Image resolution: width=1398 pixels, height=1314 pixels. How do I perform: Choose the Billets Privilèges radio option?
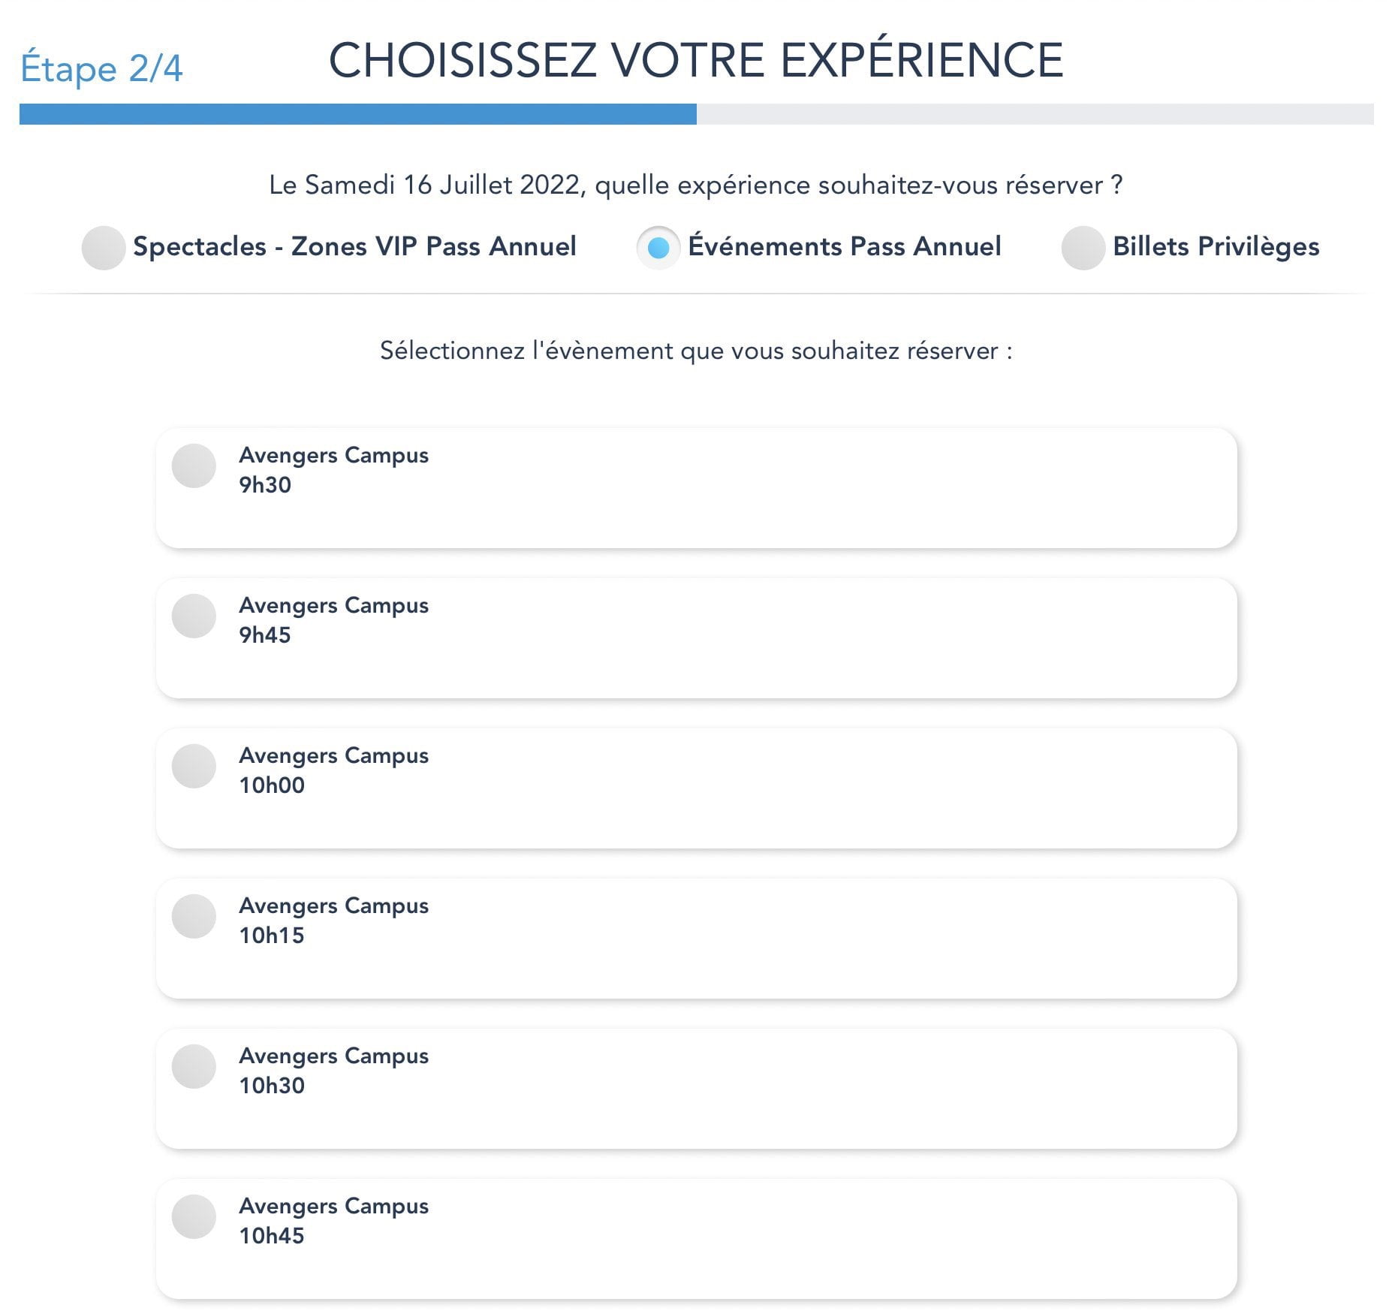1083,248
